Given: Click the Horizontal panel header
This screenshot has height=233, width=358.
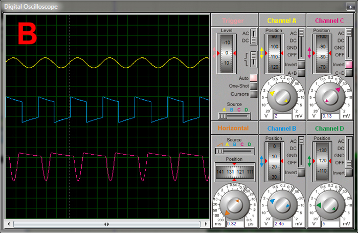Looking at the screenshot, I should (x=234, y=128).
